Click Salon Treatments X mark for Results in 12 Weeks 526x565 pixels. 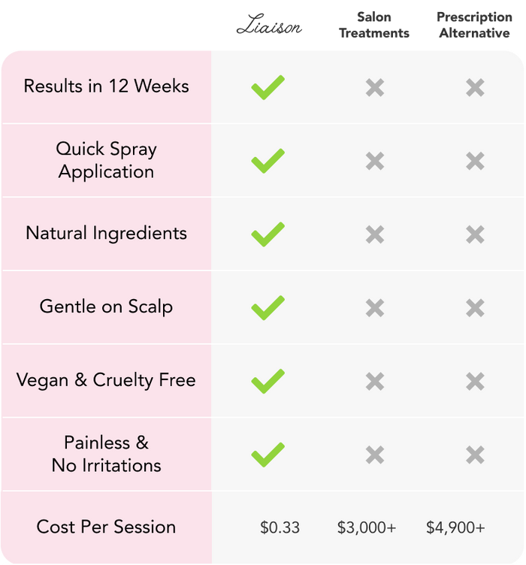tap(374, 88)
